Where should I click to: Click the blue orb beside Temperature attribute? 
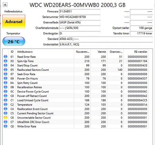pyautogui.click(x=6, y=105)
